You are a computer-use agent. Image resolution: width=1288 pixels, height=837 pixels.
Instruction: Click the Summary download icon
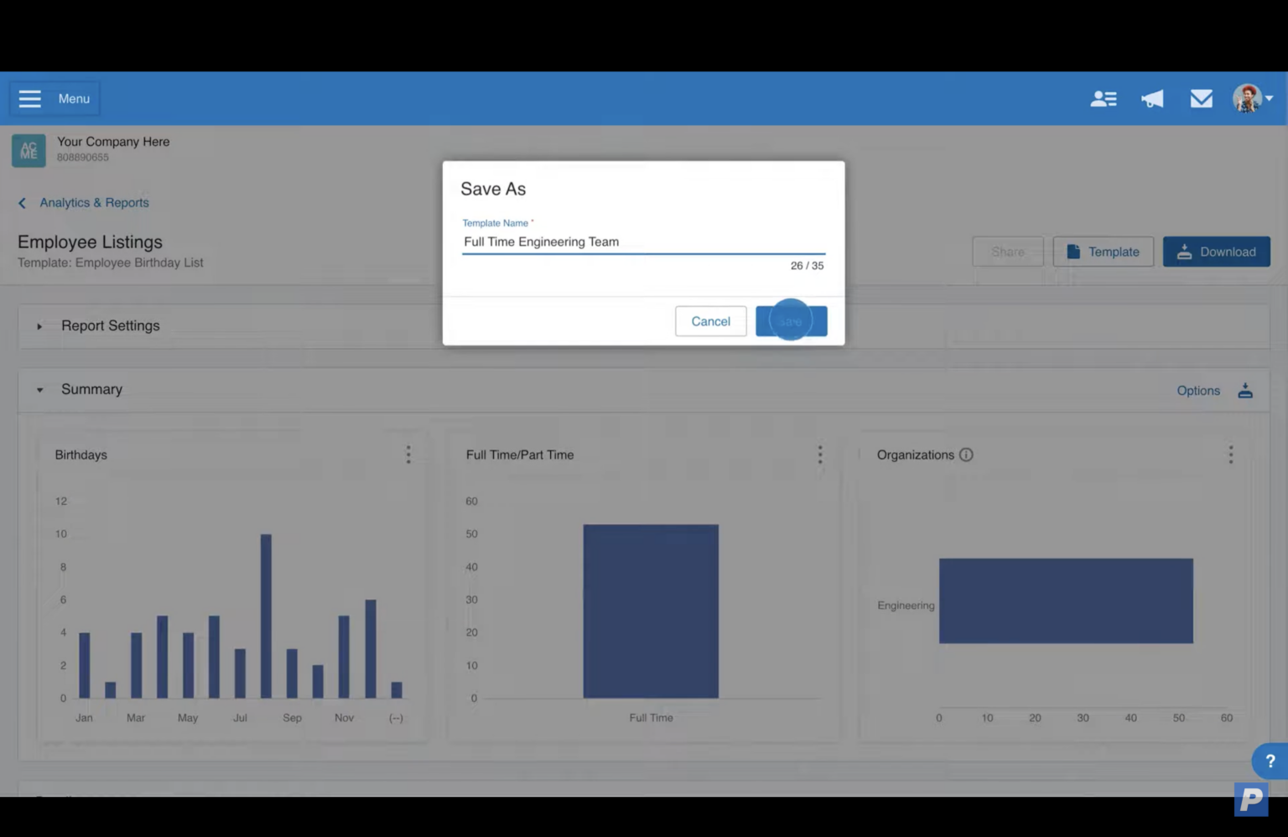pos(1245,391)
